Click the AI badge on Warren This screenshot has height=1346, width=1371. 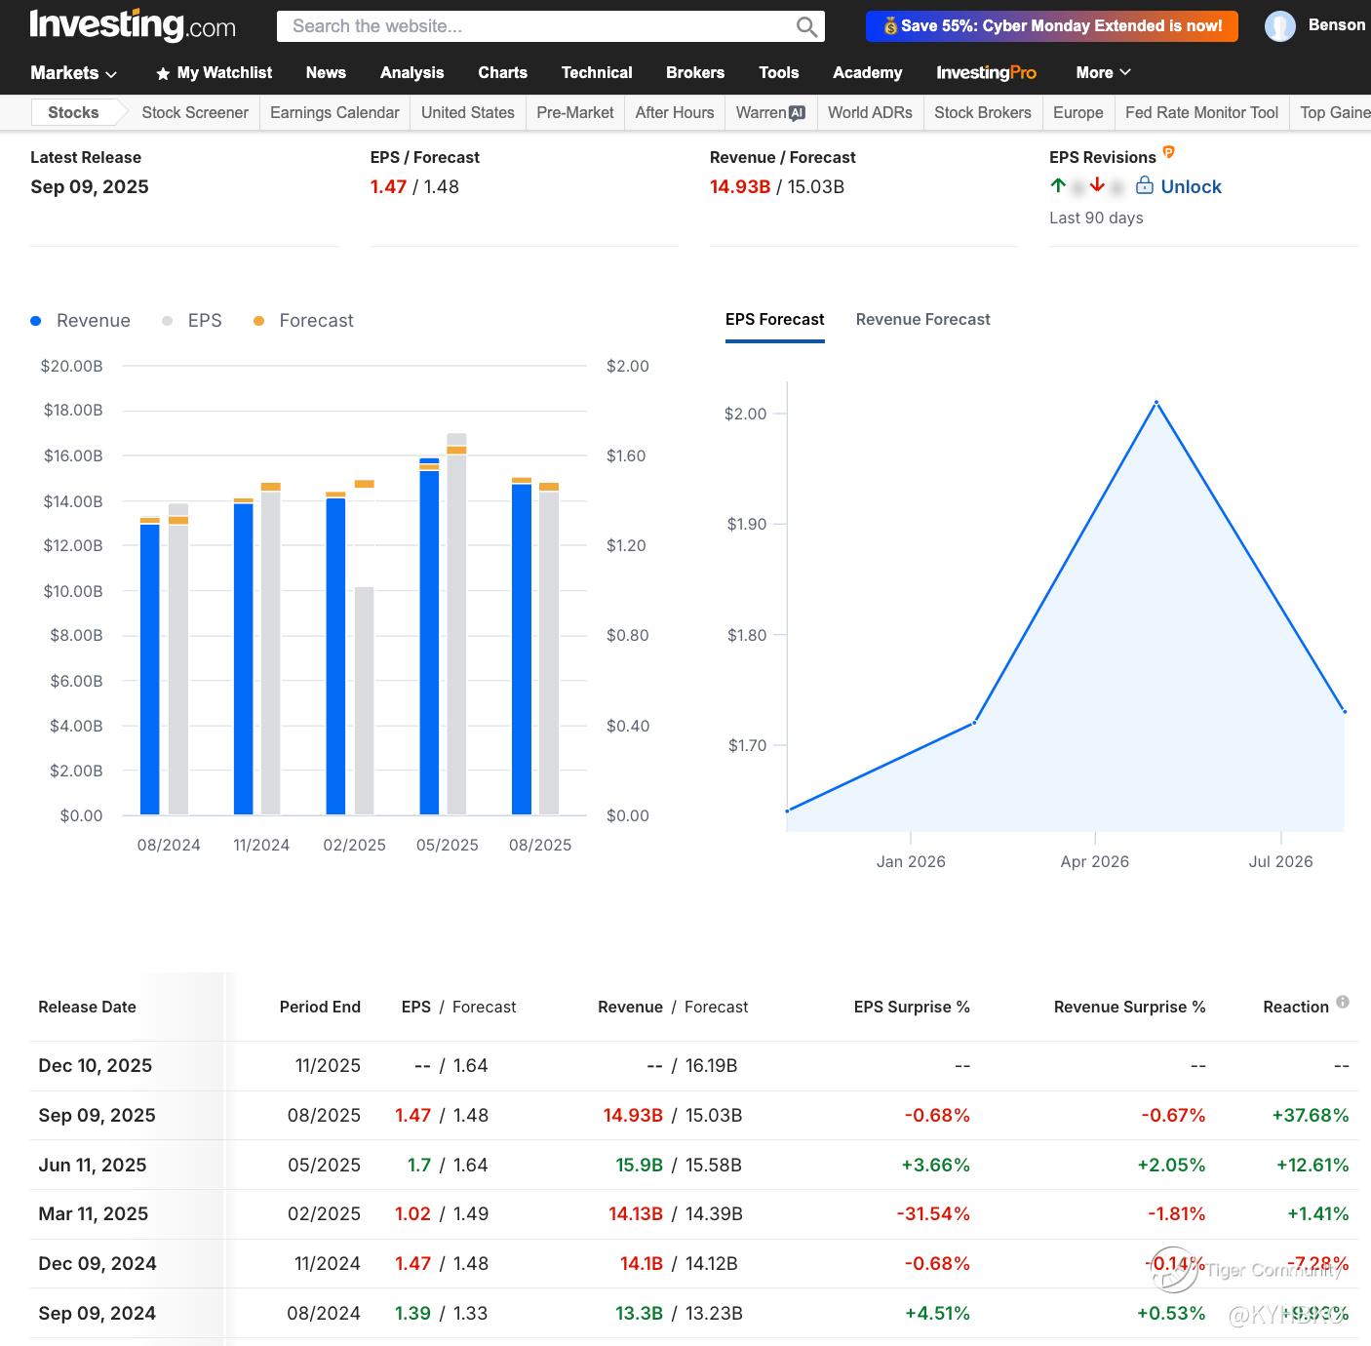[798, 113]
